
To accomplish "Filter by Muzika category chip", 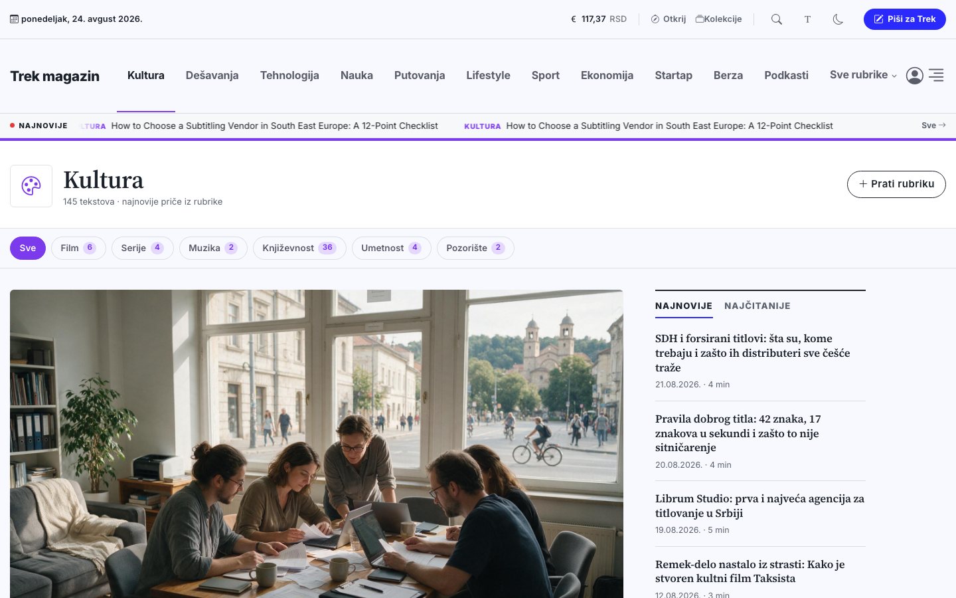I will pos(213,248).
